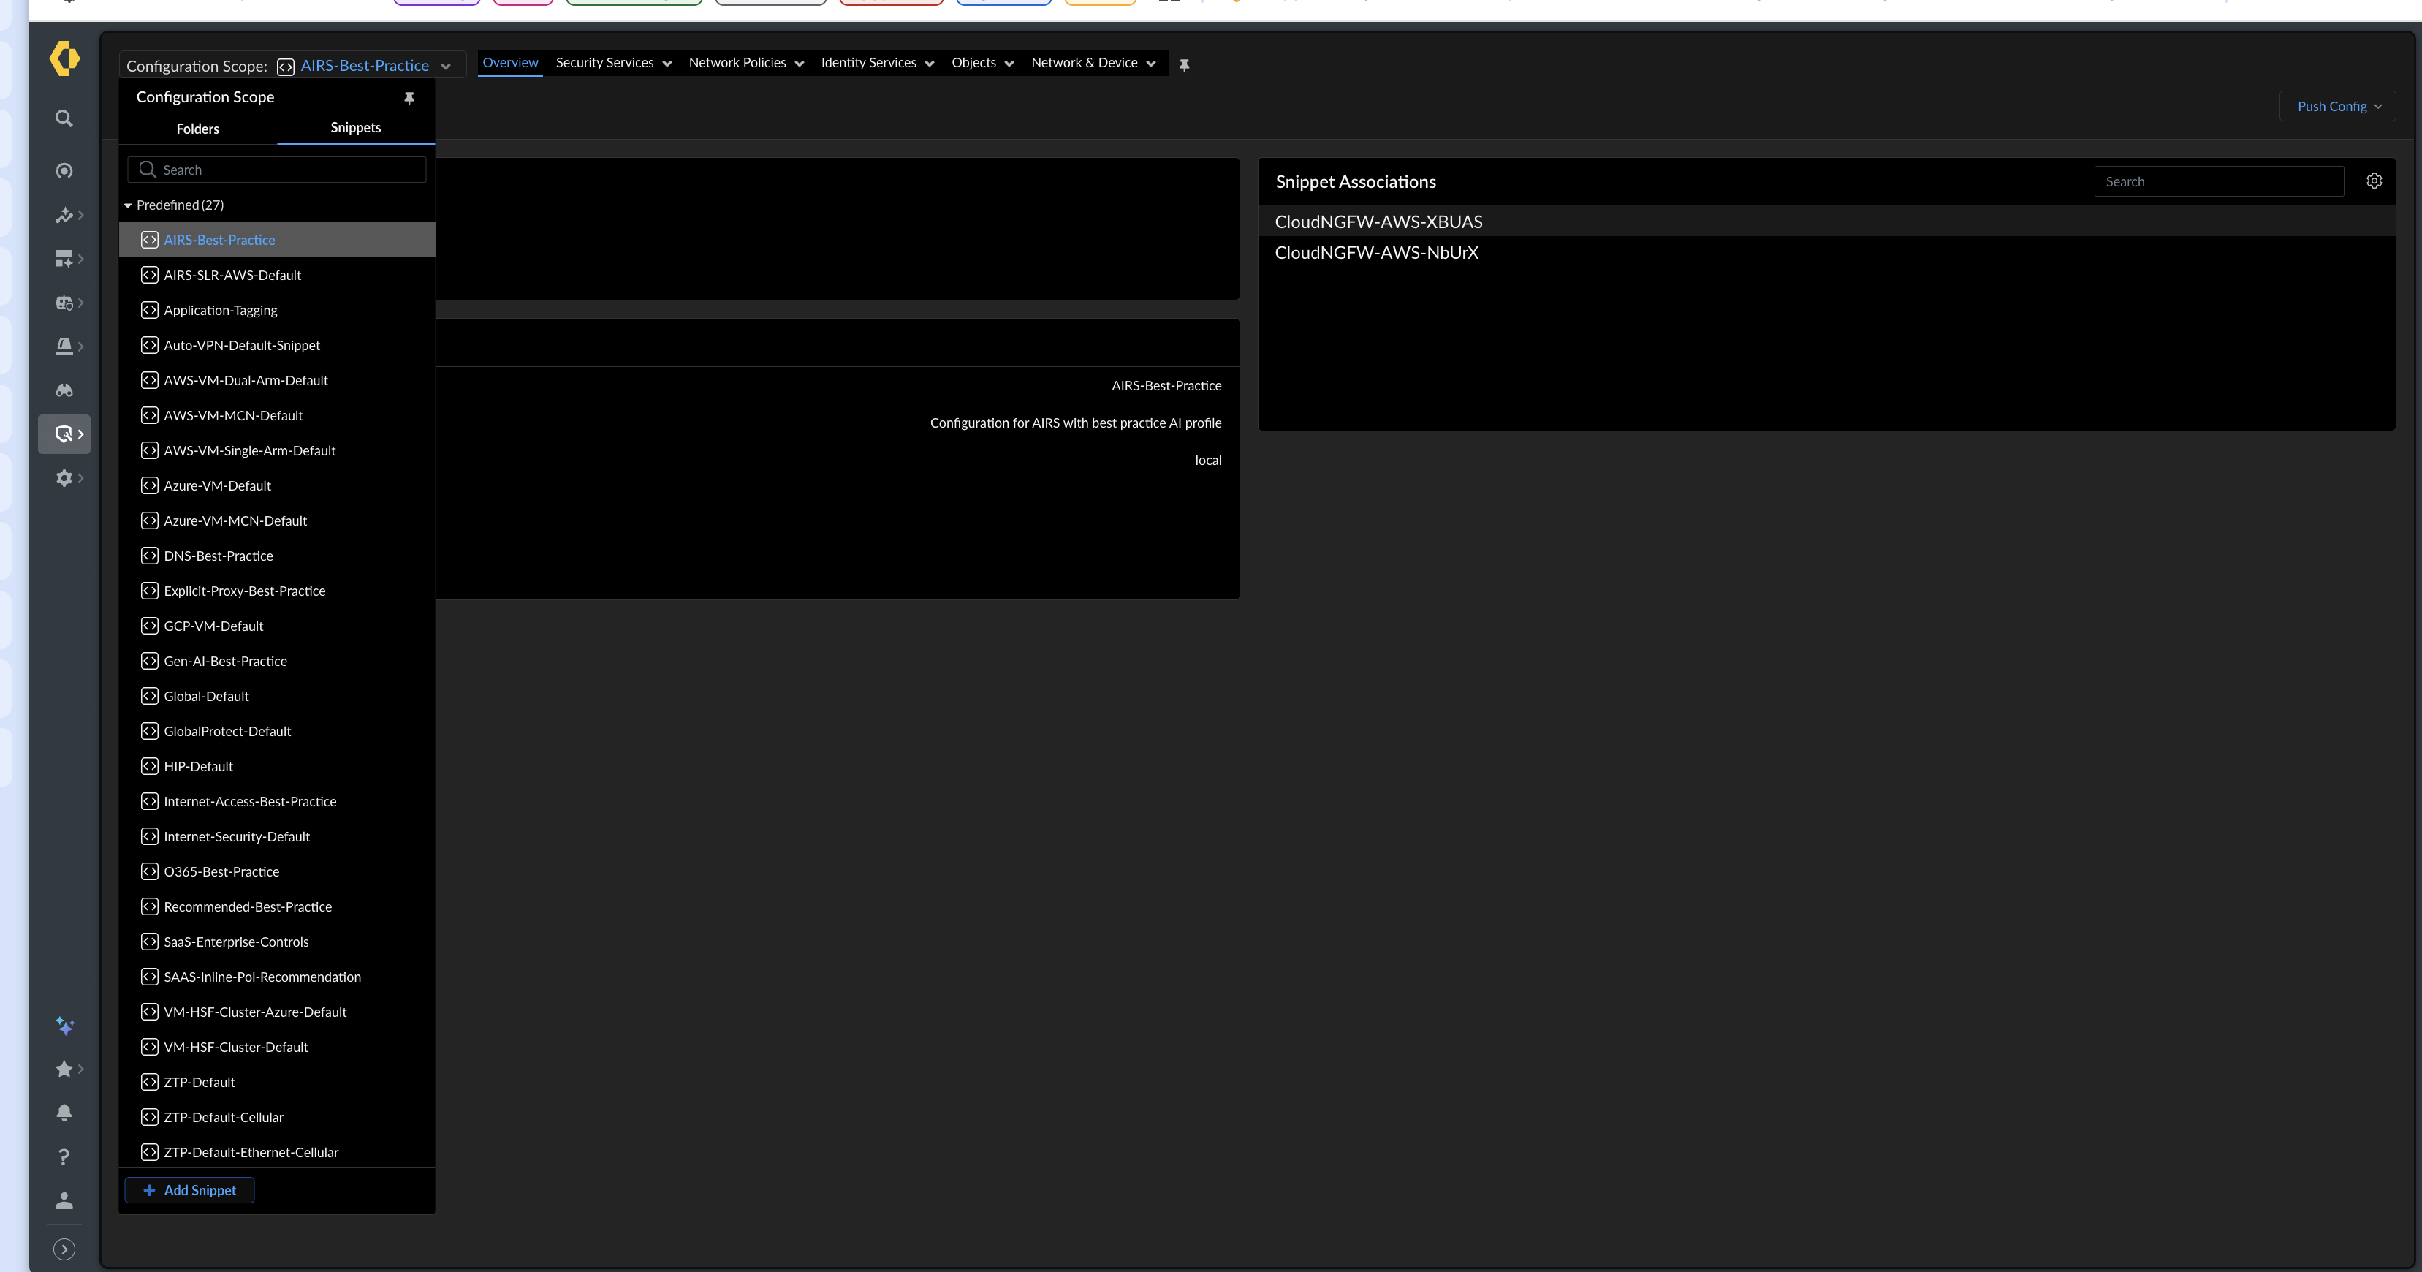Select the GCP-VM-Default snippet
The image size is (2422, 1272).
point(278,626)
